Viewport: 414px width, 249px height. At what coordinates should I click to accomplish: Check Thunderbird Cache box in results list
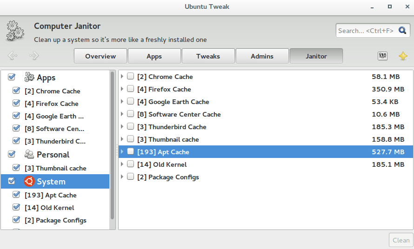tap(130, 126)
